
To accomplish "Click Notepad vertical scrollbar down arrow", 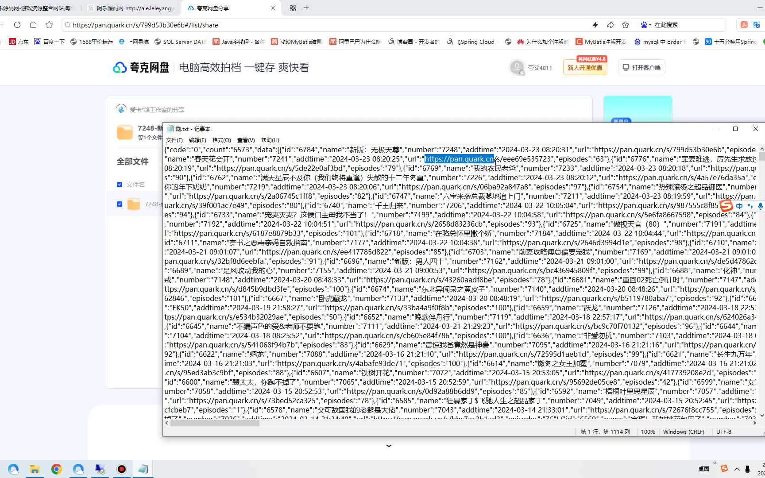I will pyautogui.click(x=761, y=415).
